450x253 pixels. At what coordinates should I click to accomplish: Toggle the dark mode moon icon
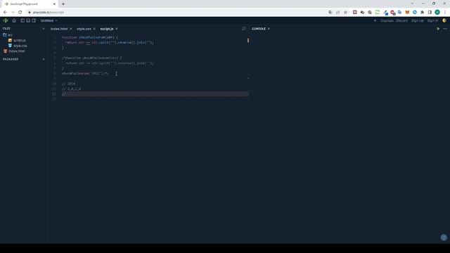click(x=444, y=20)
